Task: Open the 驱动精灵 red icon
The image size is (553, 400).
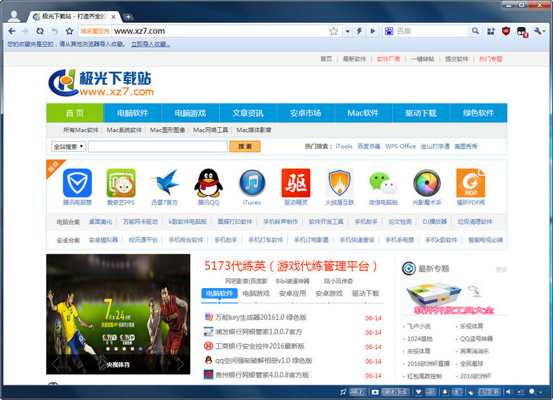Action: (296, 183)
